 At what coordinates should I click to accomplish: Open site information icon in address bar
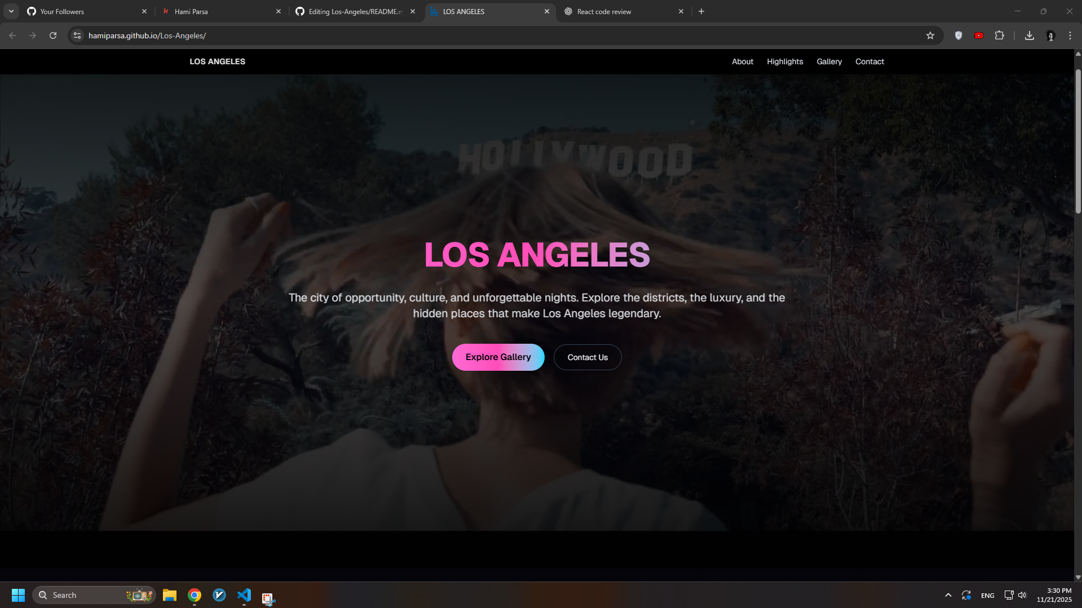(x=77, y=35)
